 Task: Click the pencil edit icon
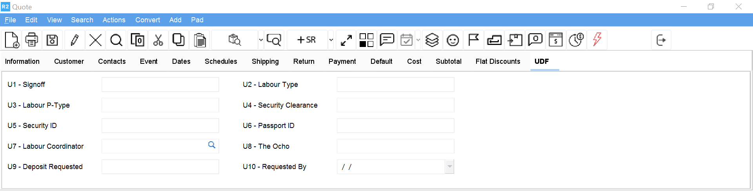75,40
